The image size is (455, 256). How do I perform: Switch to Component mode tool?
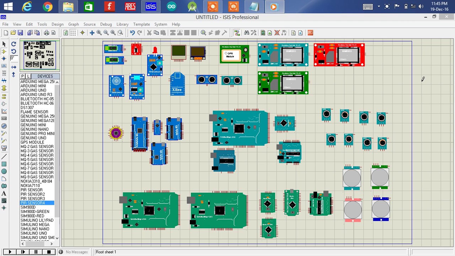[x=4, y=51]
